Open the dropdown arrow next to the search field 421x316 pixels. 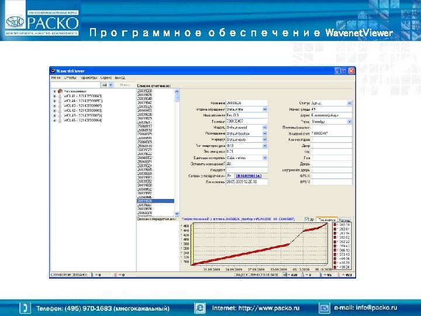(111, 85)
